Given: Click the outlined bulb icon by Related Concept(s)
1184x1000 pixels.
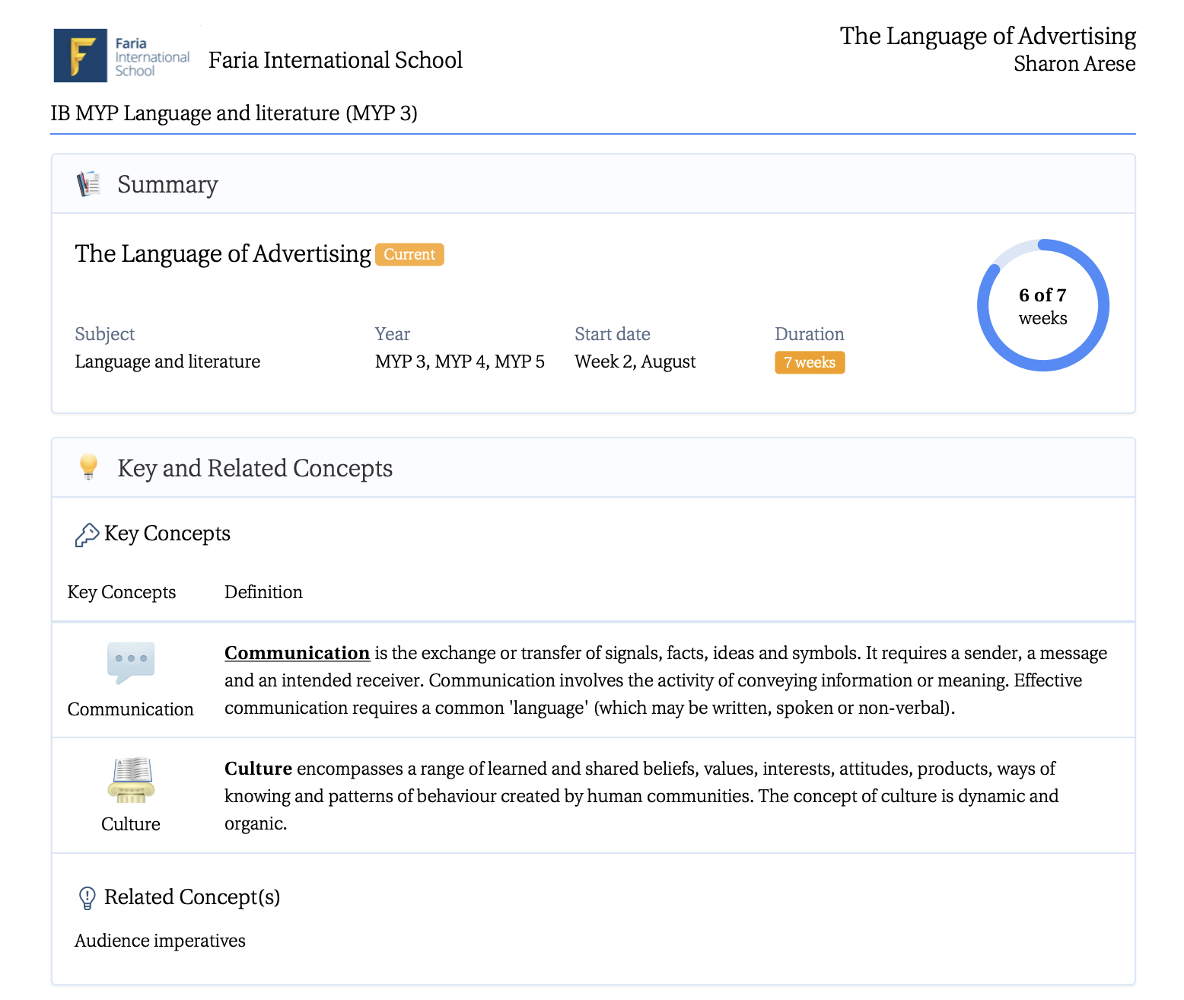Looking at the screenshot, I should coord(88,898).
